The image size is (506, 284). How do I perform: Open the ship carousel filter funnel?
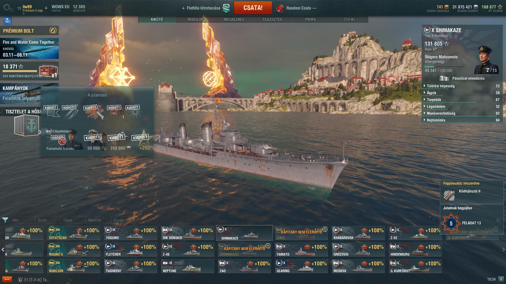pos(5,220)
